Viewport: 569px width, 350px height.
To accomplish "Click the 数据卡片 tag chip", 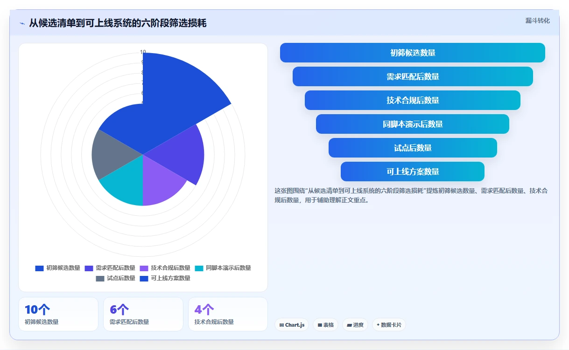I will click(389, 325).
